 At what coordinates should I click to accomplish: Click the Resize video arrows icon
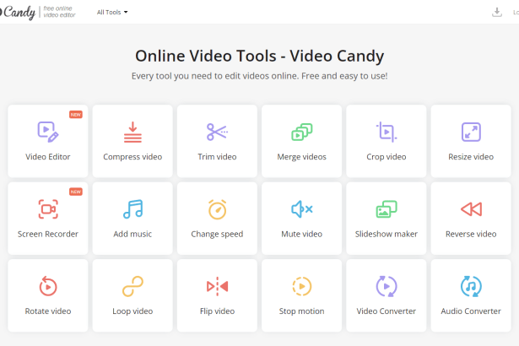click(x=471, y=132)
